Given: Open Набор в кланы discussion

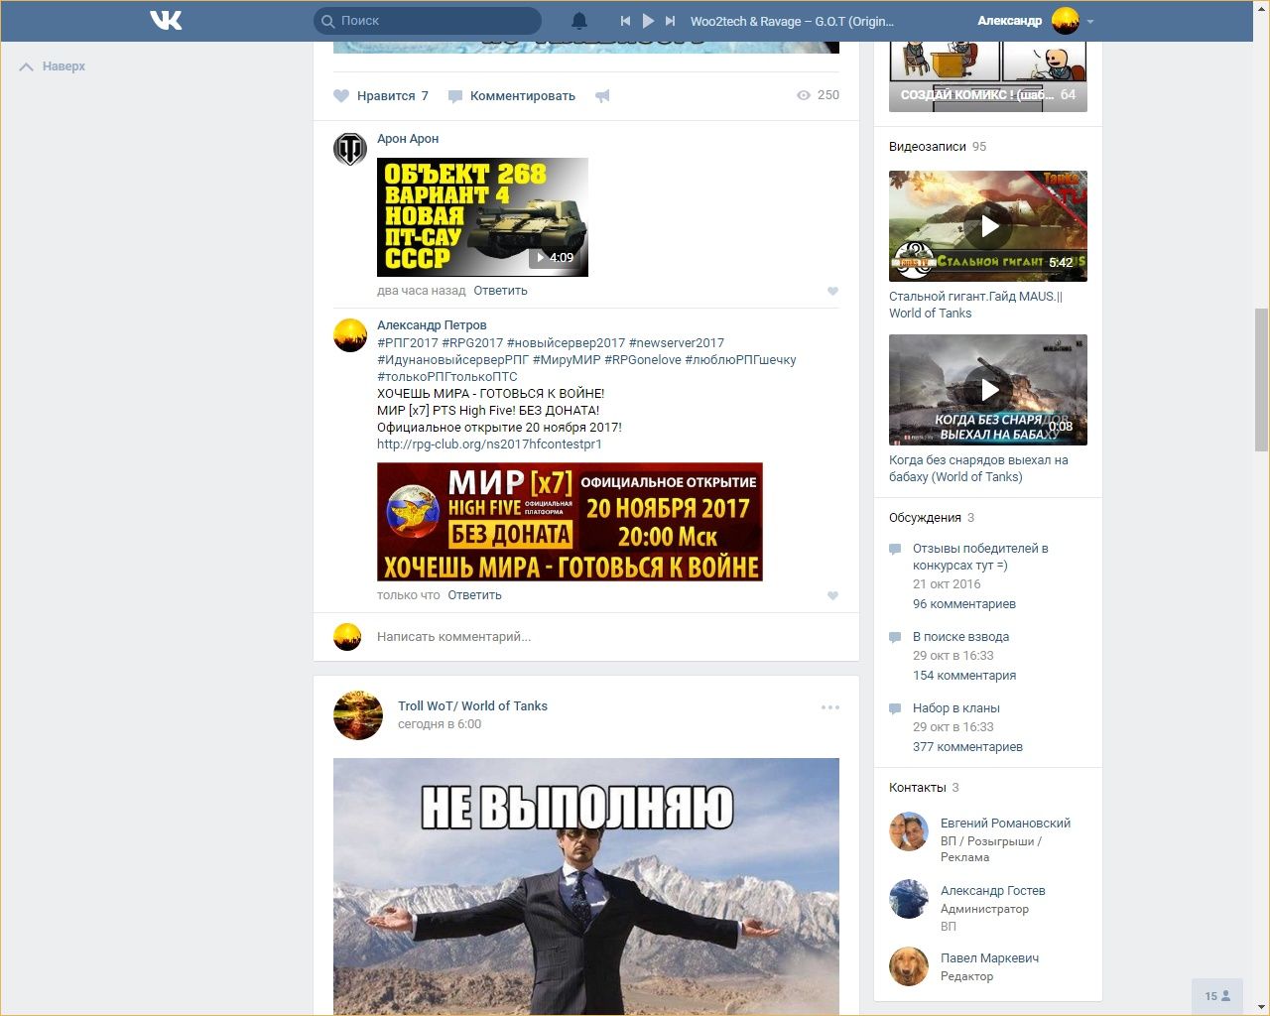Looking at the screenshot, I should click(956, 708).
